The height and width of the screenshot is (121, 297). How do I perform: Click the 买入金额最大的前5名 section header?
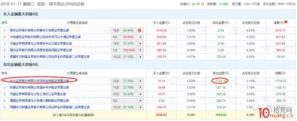[x=21, y=14]
